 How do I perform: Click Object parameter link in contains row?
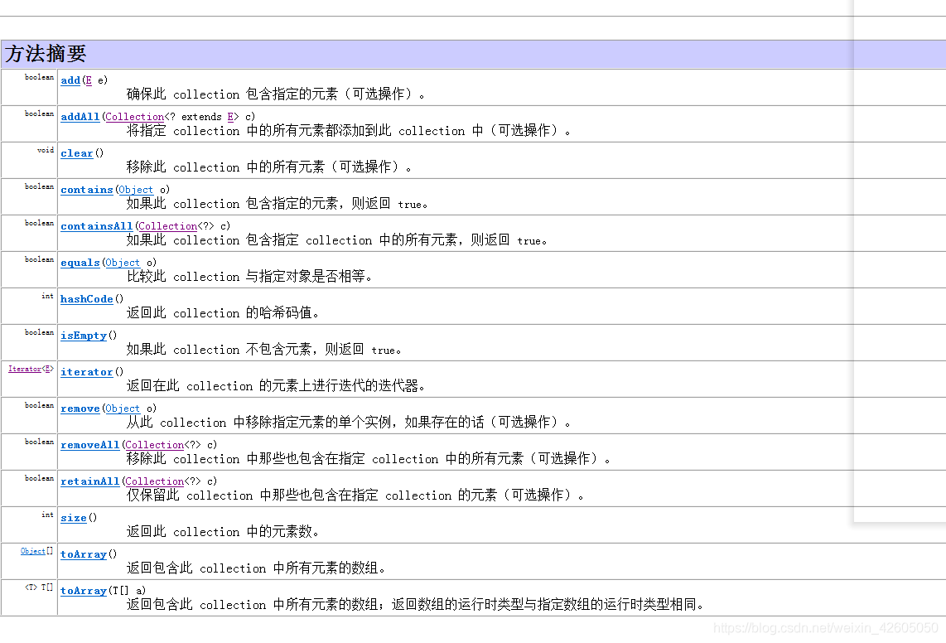(136, 190)
